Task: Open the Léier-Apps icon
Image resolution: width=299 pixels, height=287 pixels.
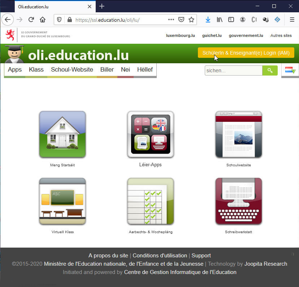Action: [x=151, y=134]
